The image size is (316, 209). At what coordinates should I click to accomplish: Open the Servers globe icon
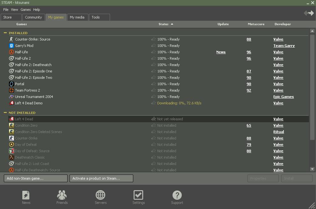(100, 195)
